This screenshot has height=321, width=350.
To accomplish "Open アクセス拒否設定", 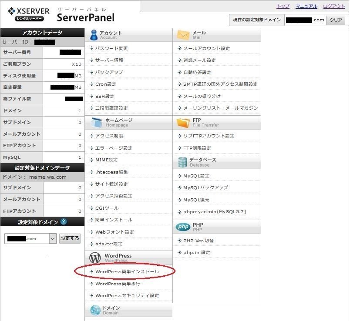I will (114, 196).
